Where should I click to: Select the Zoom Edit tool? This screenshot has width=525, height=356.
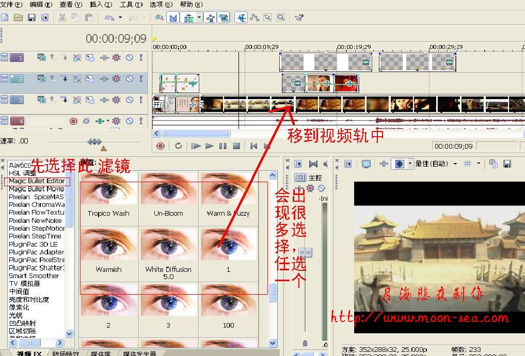pos(281,18)
